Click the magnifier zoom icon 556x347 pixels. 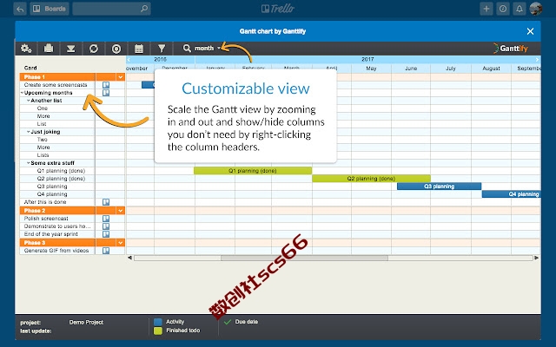(x=187, y=49)
